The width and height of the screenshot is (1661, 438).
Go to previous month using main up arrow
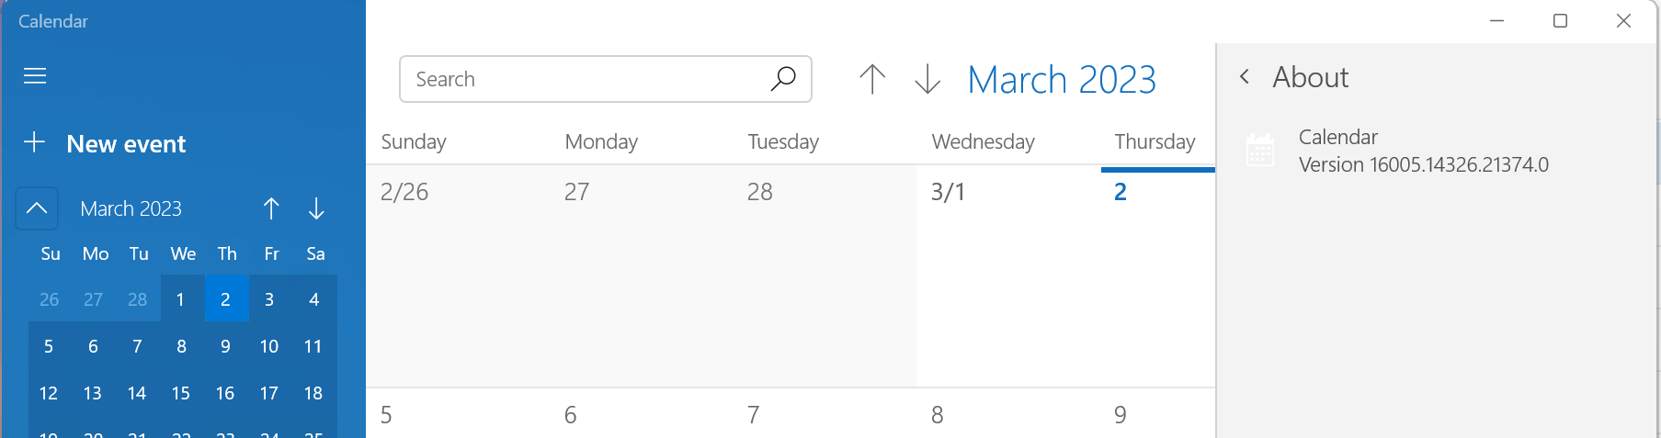[x=872, y=79]
